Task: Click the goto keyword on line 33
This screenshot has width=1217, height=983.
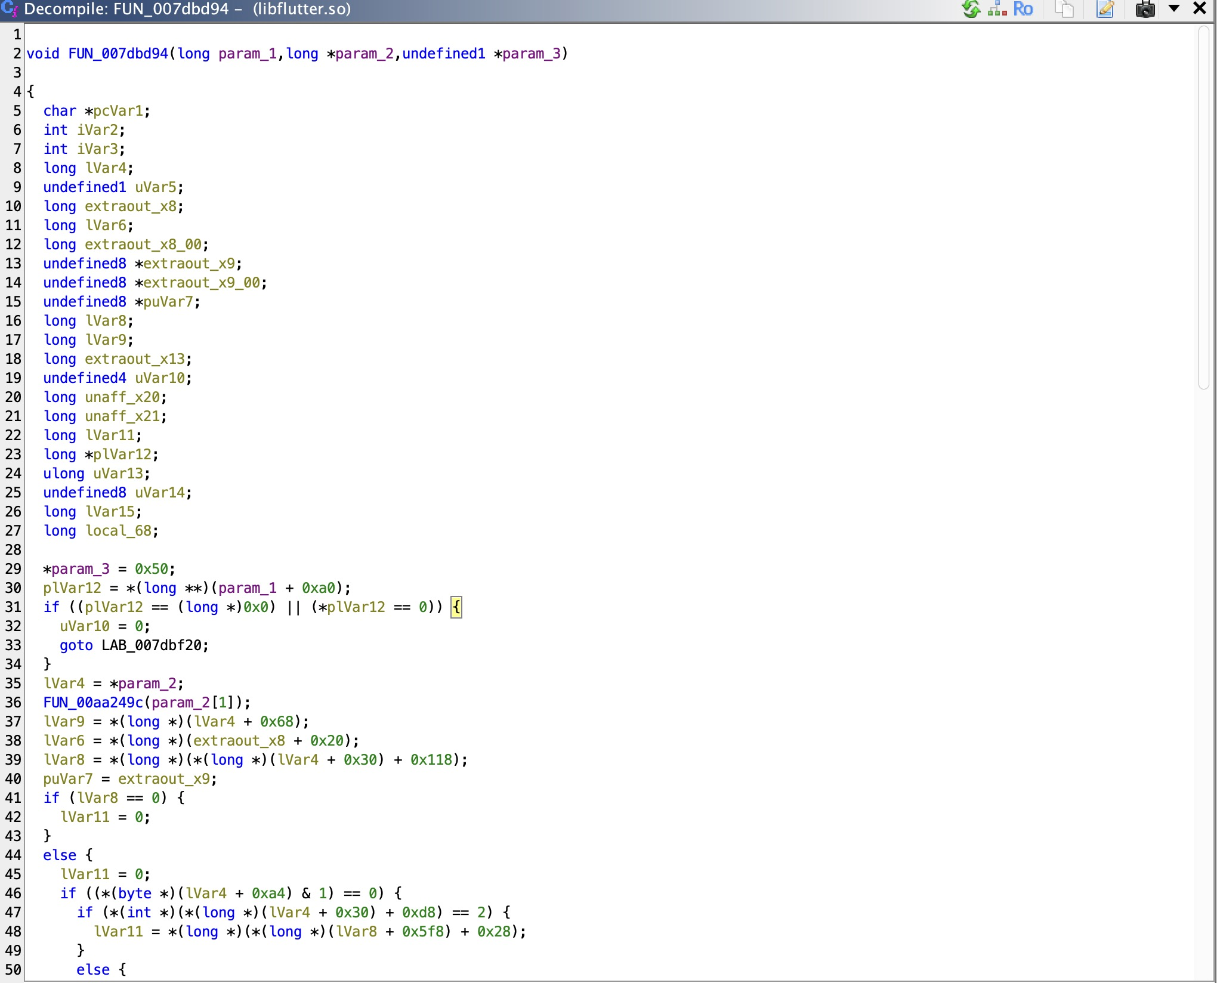Action: [76, 645]
